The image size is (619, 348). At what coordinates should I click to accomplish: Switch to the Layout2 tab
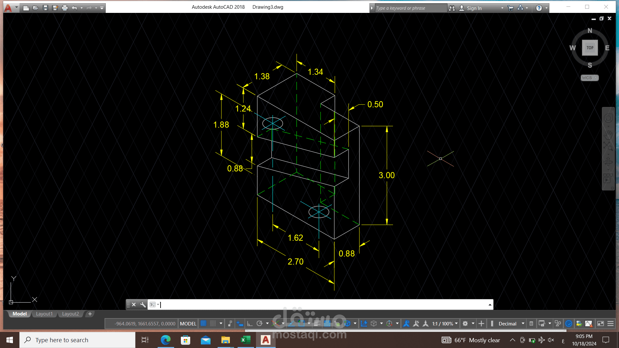pyautogui.click(x=70, y=314)
